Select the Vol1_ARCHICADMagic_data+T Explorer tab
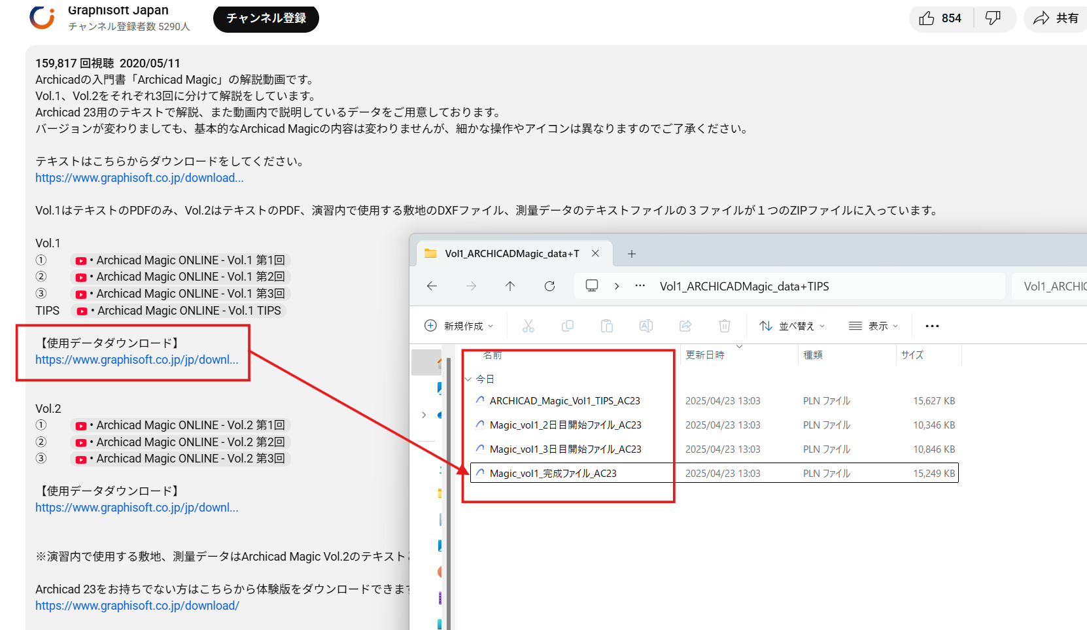 (512, 254)
